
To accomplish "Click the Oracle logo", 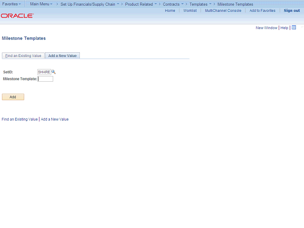I will click(x=17, y=16).
